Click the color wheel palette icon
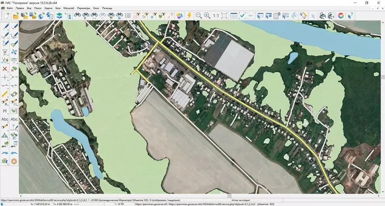385x206 pixels. (341, 16)
